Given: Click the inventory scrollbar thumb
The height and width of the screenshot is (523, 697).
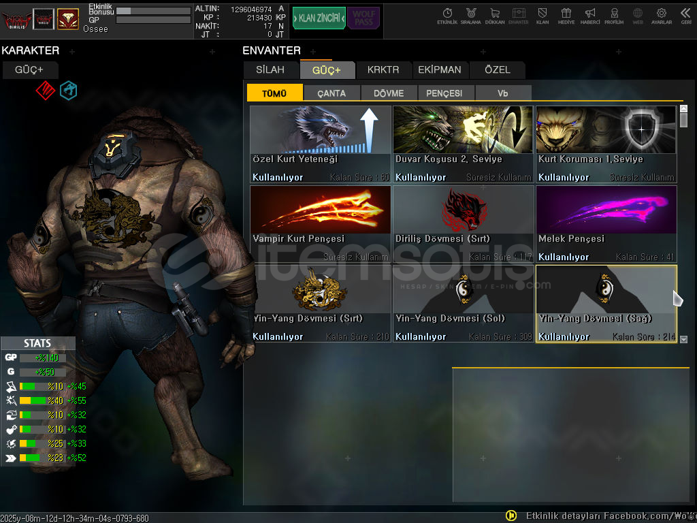Looking at the screenshot, I should coord(683,121).
